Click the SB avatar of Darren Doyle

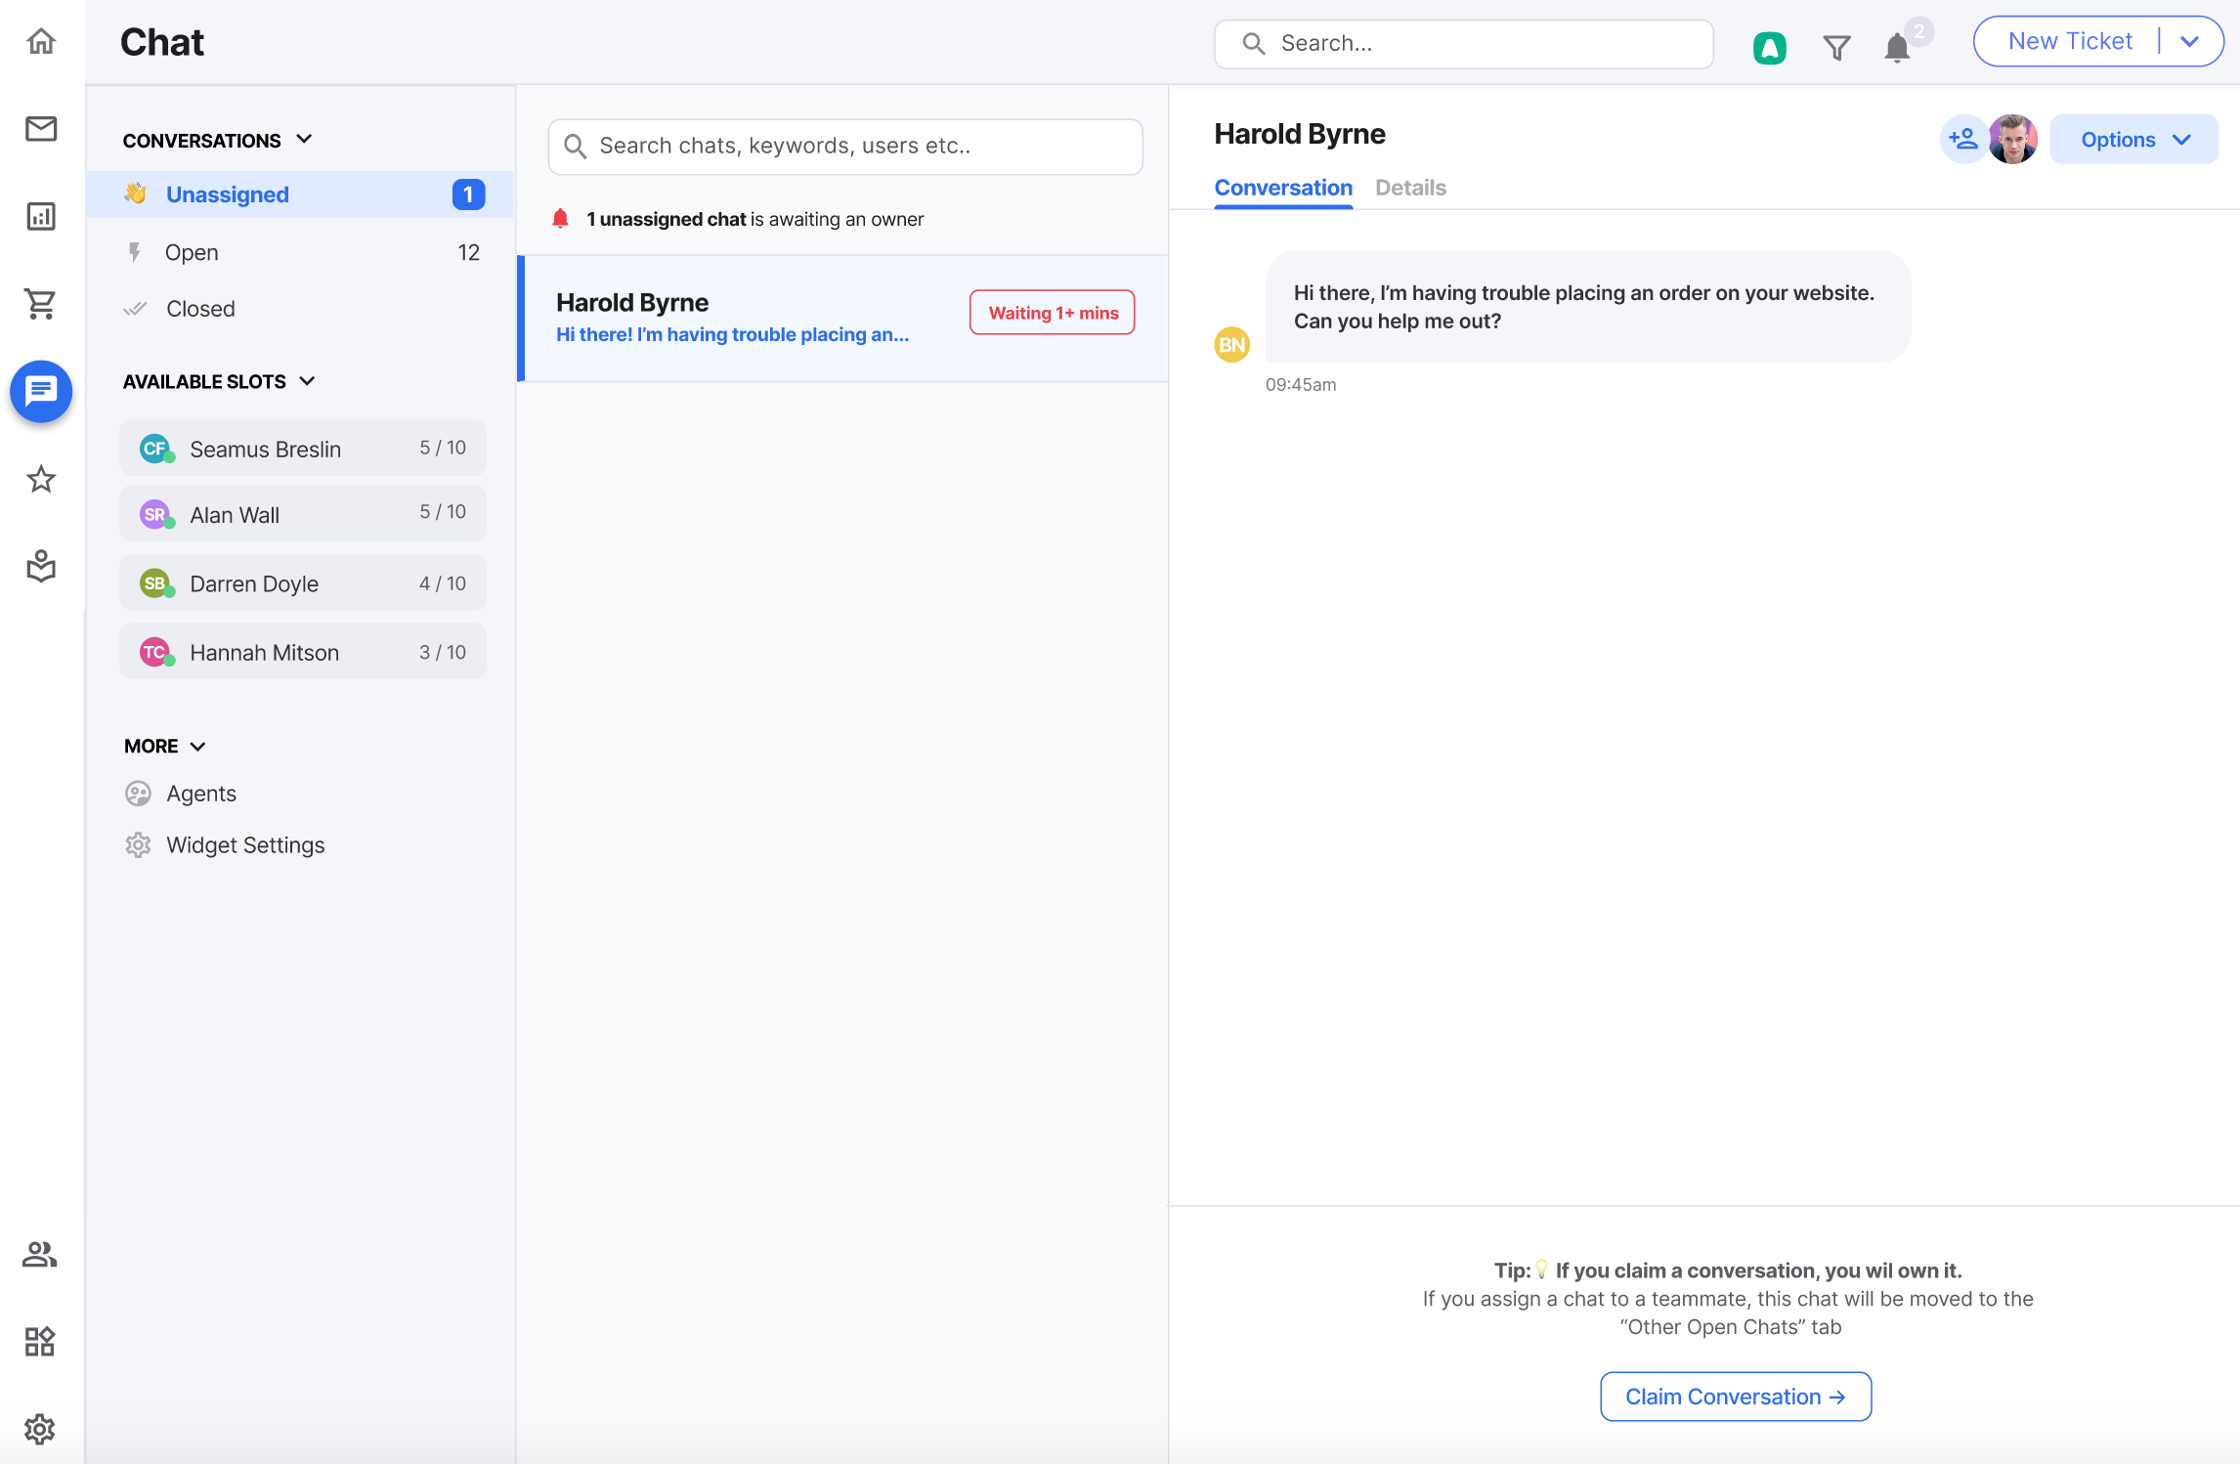[x=155, y=583]
